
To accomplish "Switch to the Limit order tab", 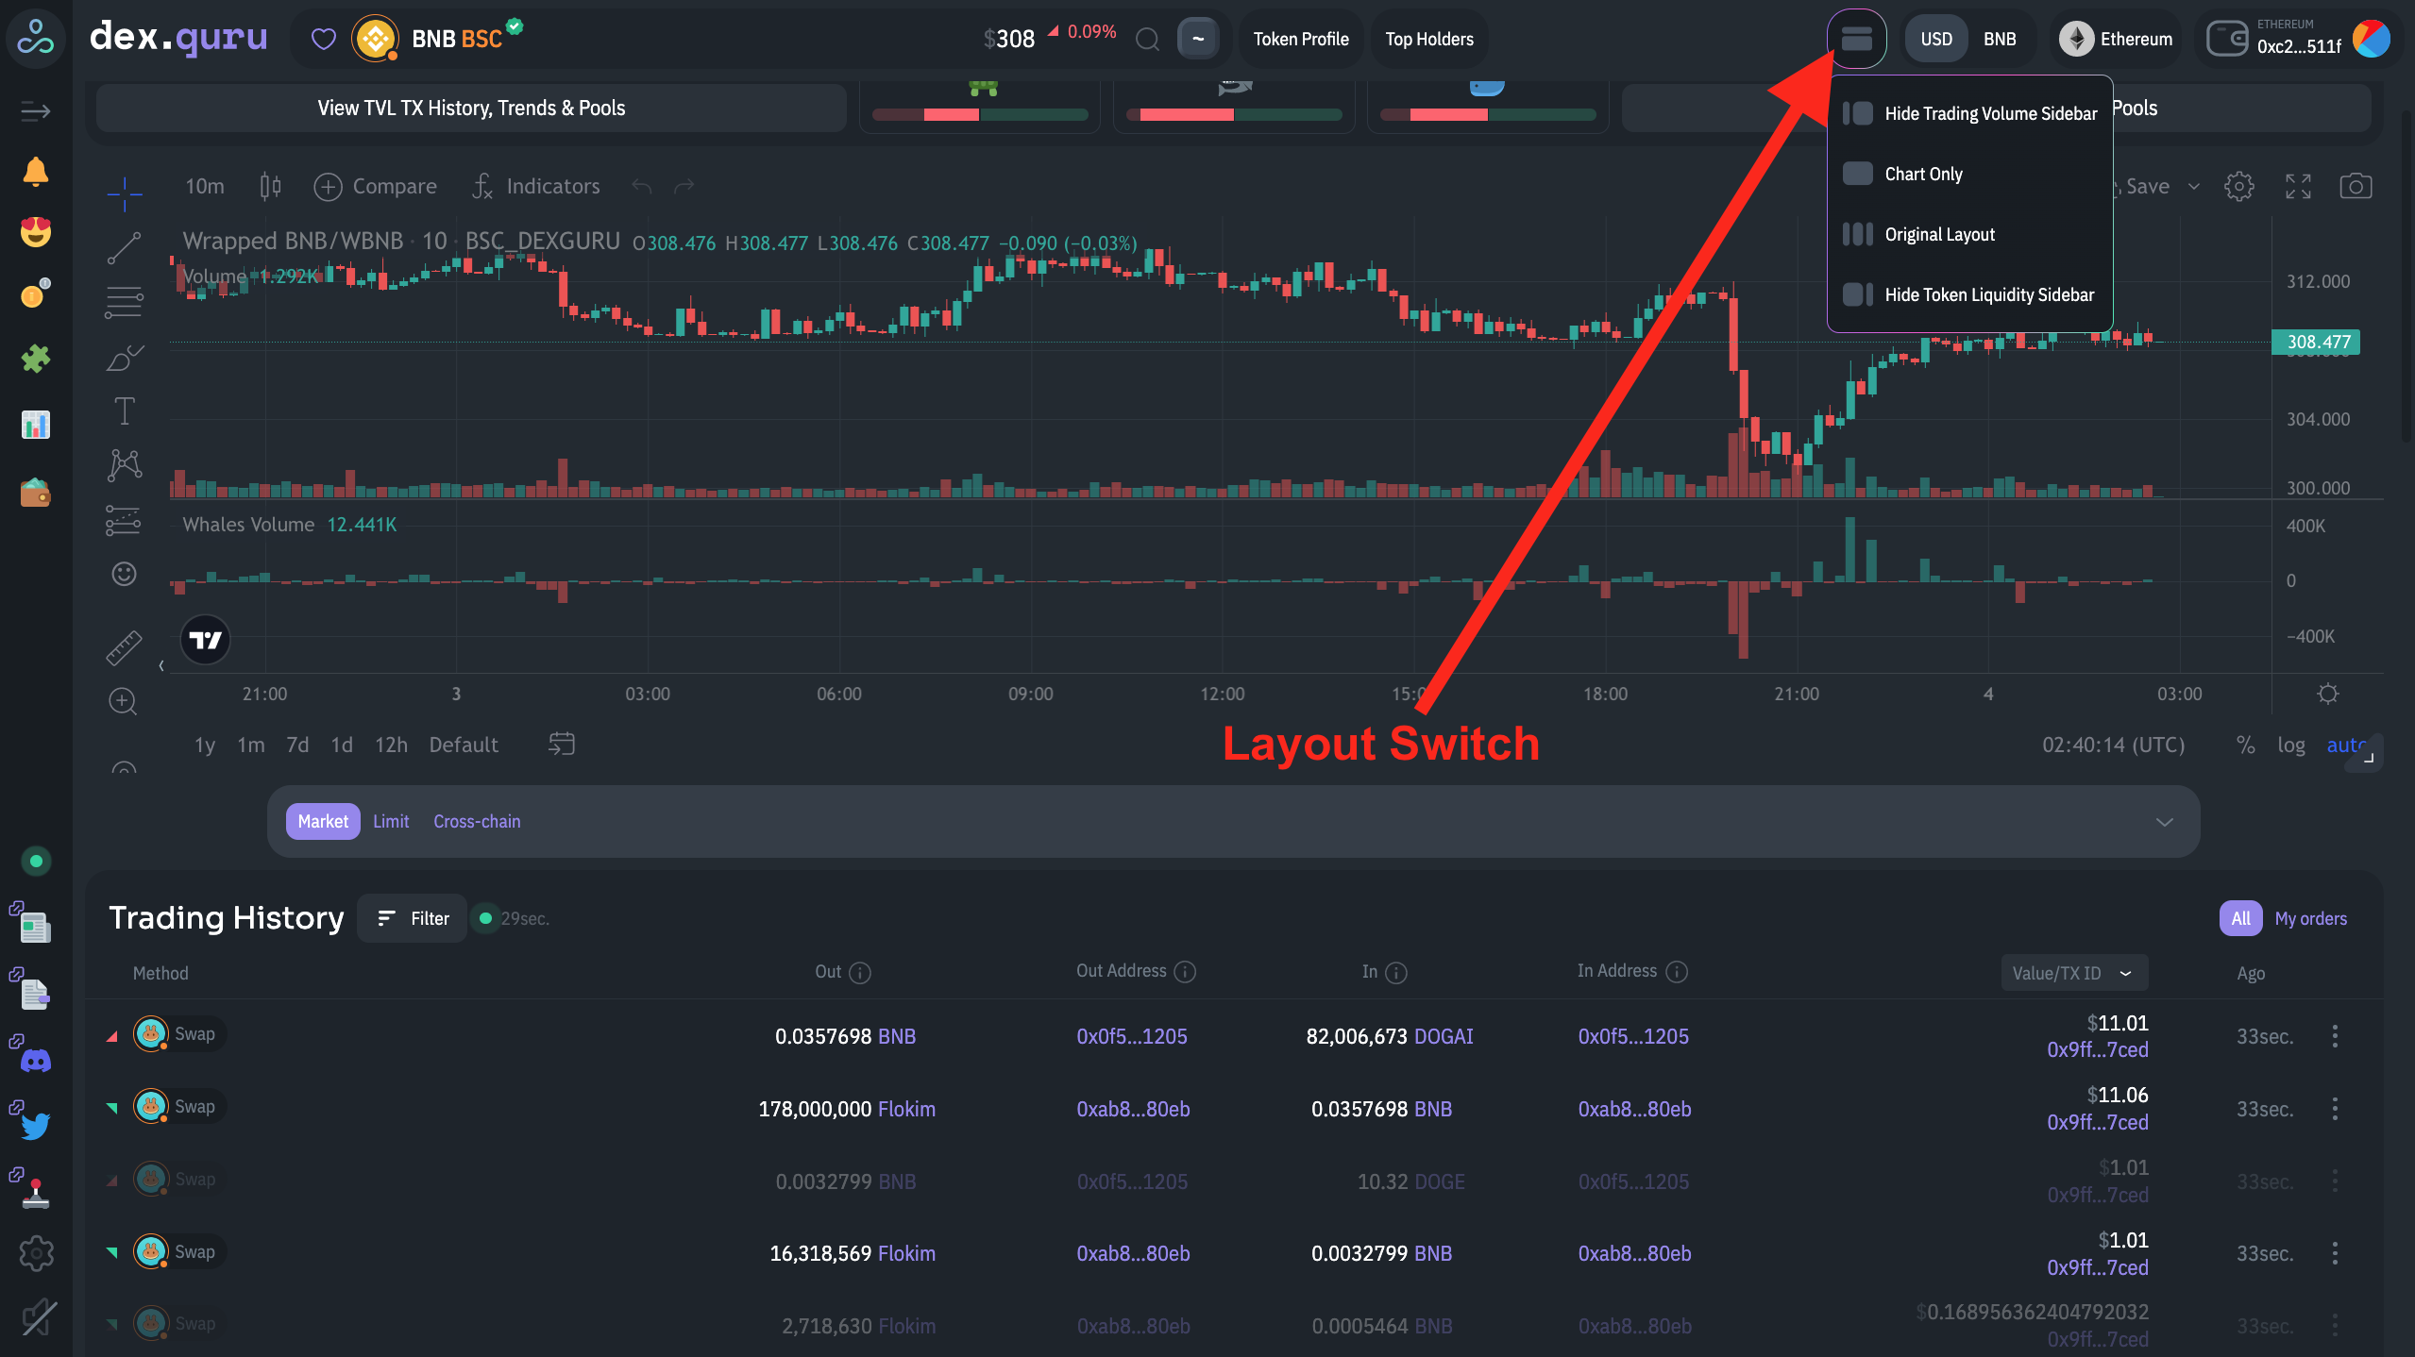I will pyautogui.click(x=391, y=822).
